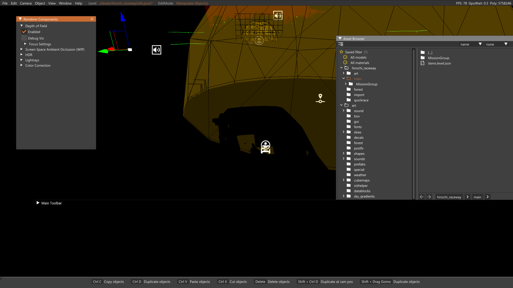Expand the sky_gradients folder node
This screenshot has height=288, width=513.
coord(344,196)
